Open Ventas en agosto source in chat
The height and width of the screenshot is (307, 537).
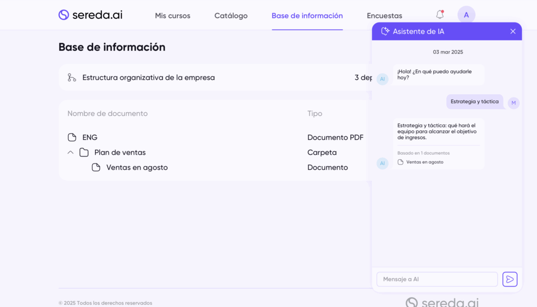coord(424,162)
